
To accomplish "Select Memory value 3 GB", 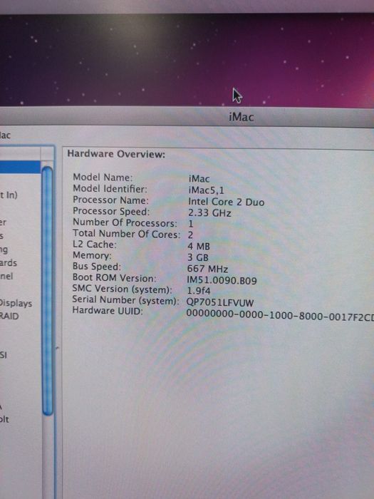I will click(x=198, y=257).
